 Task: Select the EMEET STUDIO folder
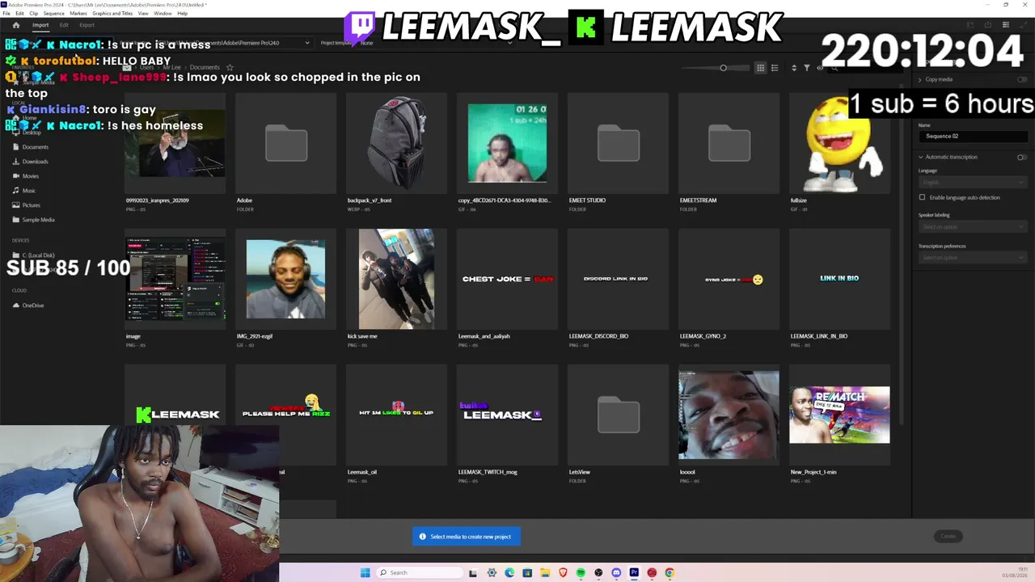[618, 144]
